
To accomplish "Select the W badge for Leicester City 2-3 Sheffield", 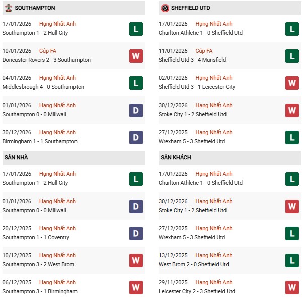I will tap(292, 287).
